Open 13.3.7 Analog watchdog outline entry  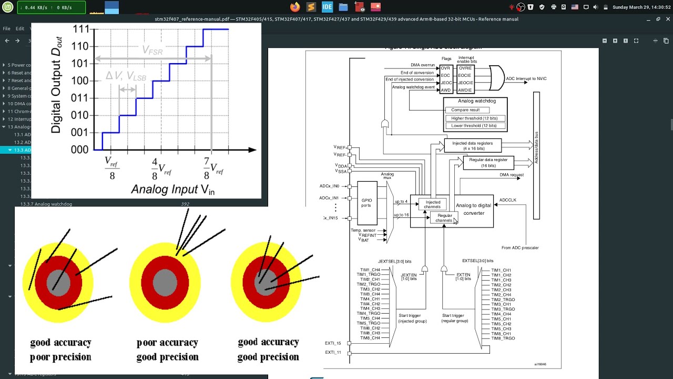pyautogui.click(x=46, y=204)
